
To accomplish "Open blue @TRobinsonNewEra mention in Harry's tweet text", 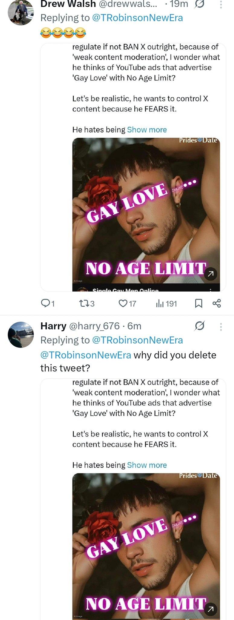I will pos(86,355).
